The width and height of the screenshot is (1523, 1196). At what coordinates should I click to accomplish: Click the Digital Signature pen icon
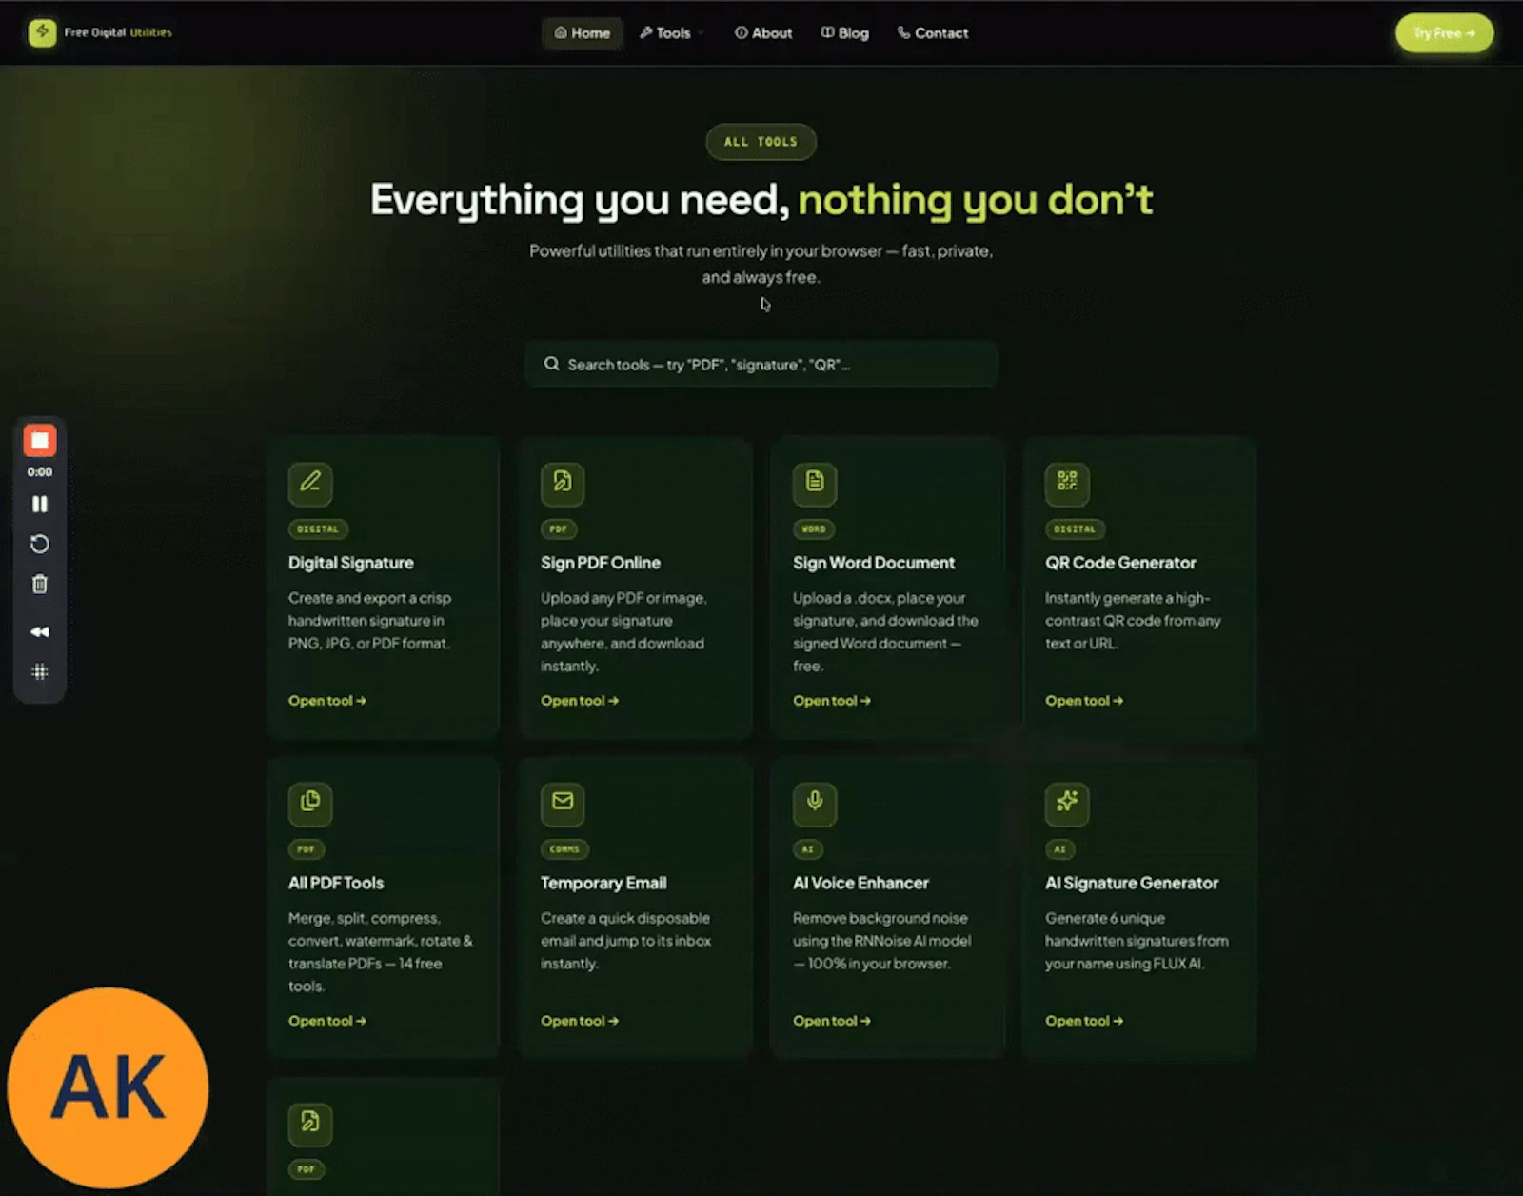[310, 482]
